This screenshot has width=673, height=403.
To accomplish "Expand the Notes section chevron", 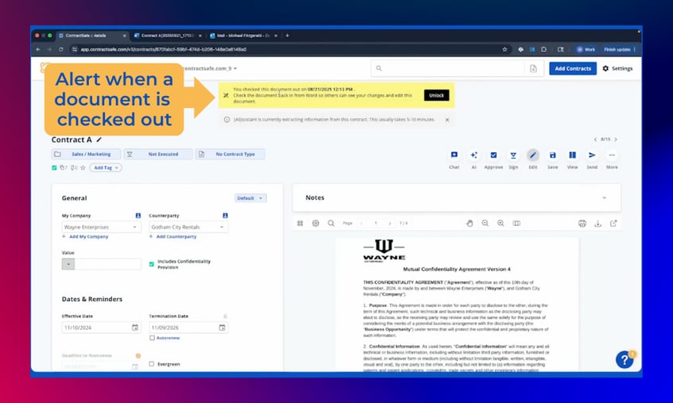I will coord(604,198).
